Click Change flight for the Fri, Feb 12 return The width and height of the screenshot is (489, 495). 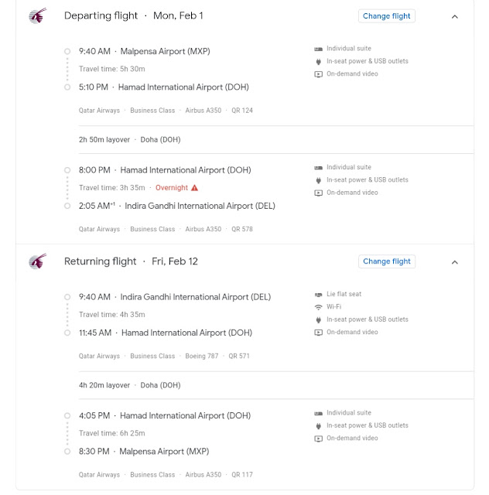pos(387,261)
